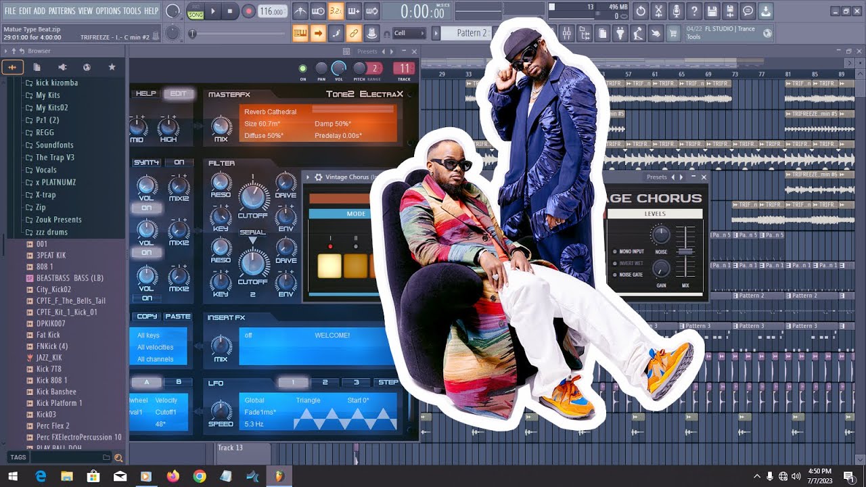Open the mixer view icon
Image resolution: width=866 pixels, height=487 pixels.
(566, 33)
